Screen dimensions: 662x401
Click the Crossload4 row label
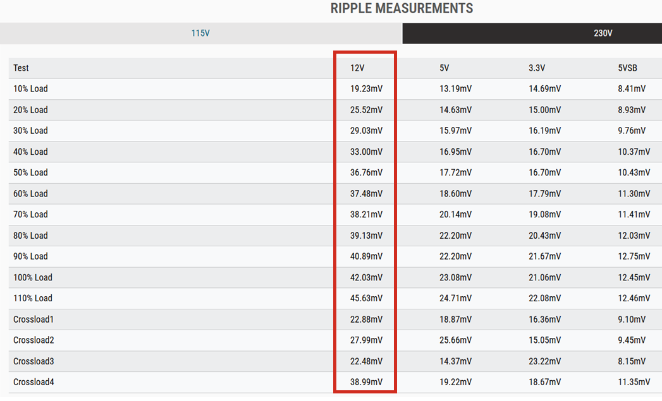pyautogui.click(x=34, y=382)
